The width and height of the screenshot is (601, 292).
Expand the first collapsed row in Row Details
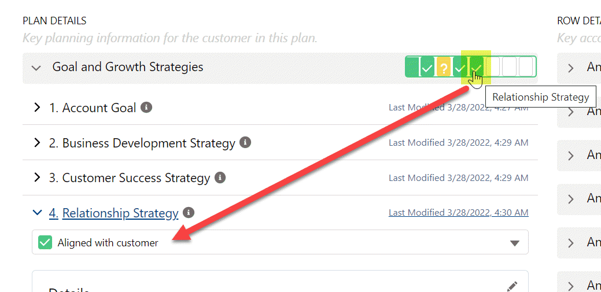click(571, 68)
